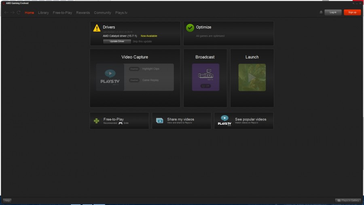
Task: Open the Plays.tv Gallery button at bottom
Action: tap(348, 200)
